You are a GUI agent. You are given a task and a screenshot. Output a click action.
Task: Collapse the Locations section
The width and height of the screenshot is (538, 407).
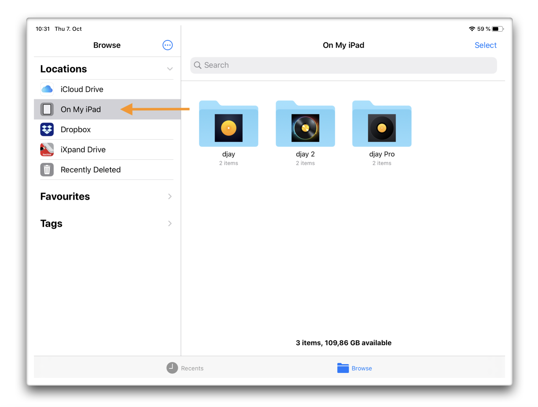[170, 69]
